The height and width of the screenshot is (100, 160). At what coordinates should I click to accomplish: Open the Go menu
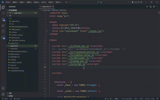[x=36, y=2]
